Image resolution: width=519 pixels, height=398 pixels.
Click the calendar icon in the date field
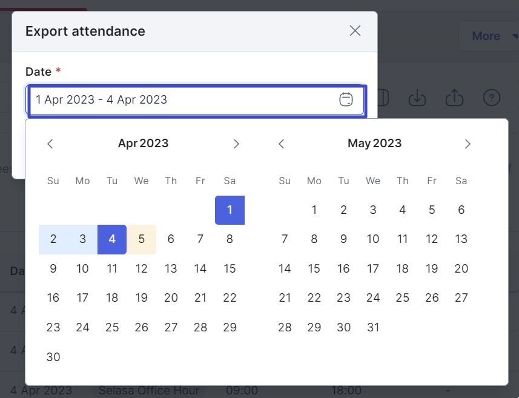click(346, 99)
